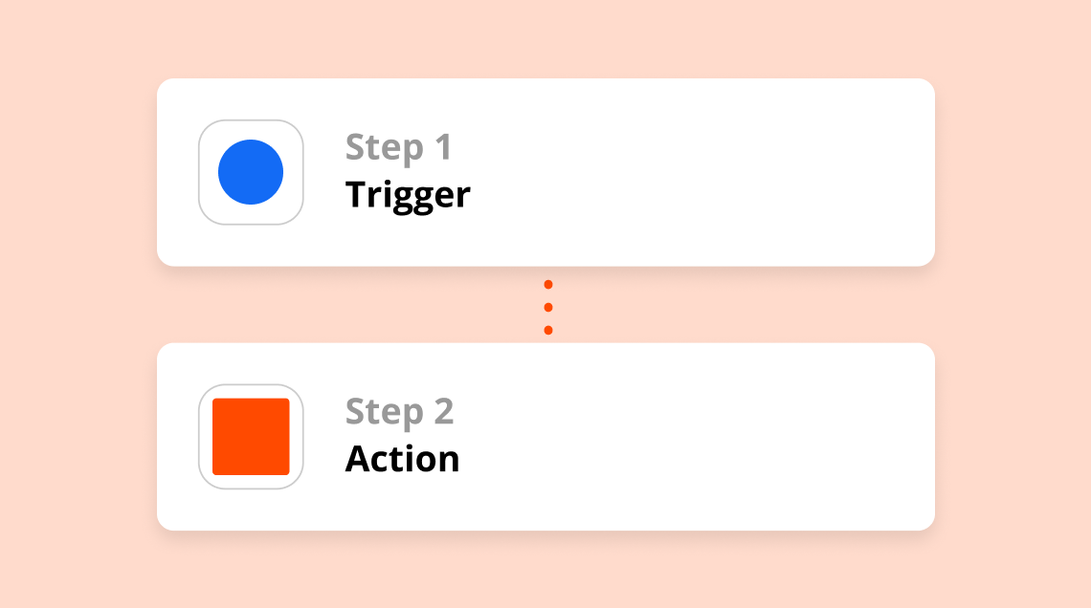Select the orange square Action icon
The image size is (1091, 608).
click(x=251, y=436)
